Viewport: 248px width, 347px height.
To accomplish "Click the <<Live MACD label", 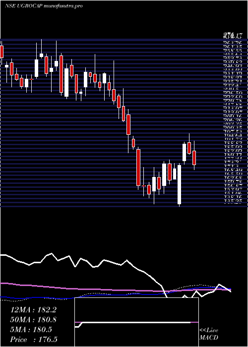I will 209,334.
